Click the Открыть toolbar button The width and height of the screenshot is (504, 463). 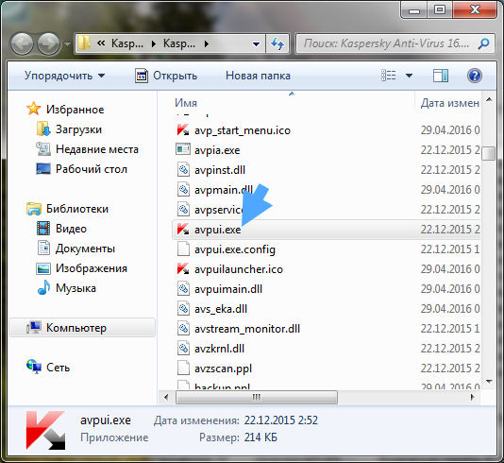coord(166,76)
